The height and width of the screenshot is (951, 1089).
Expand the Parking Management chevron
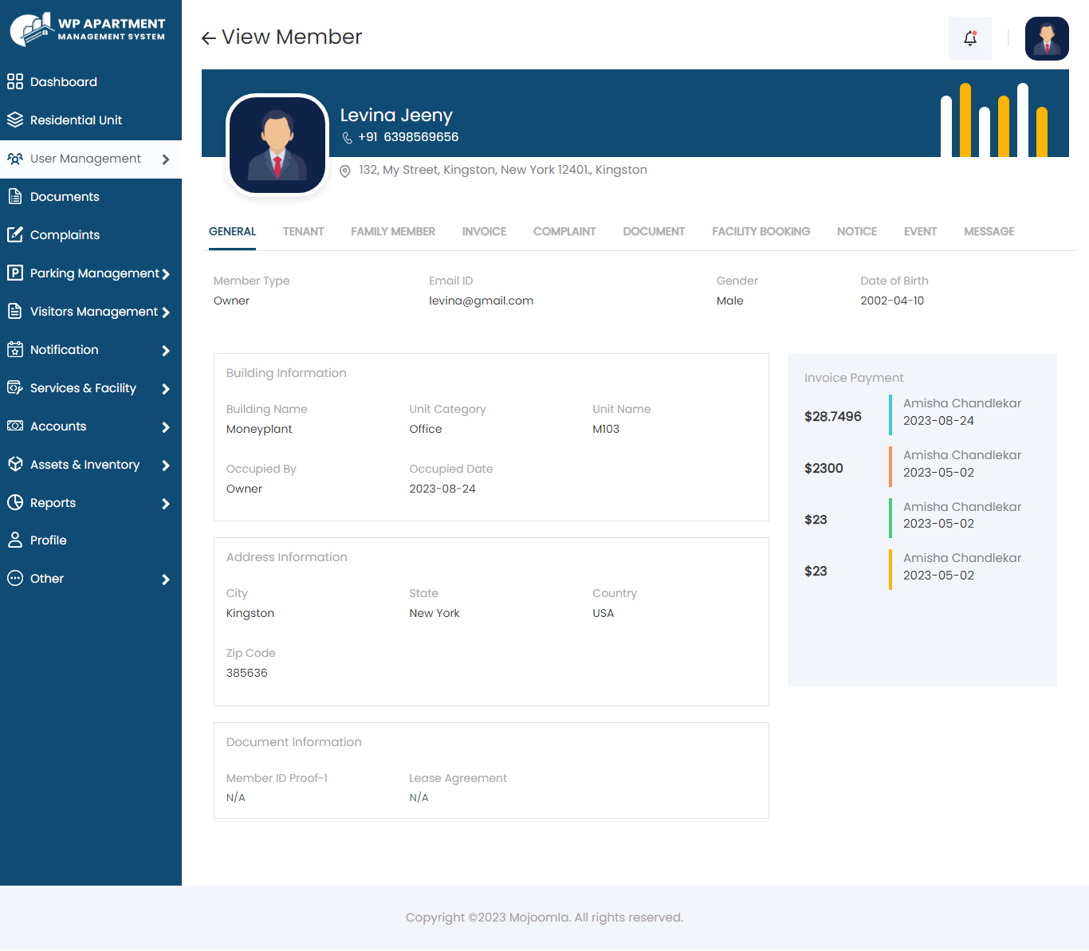click(x=166, y=274)
